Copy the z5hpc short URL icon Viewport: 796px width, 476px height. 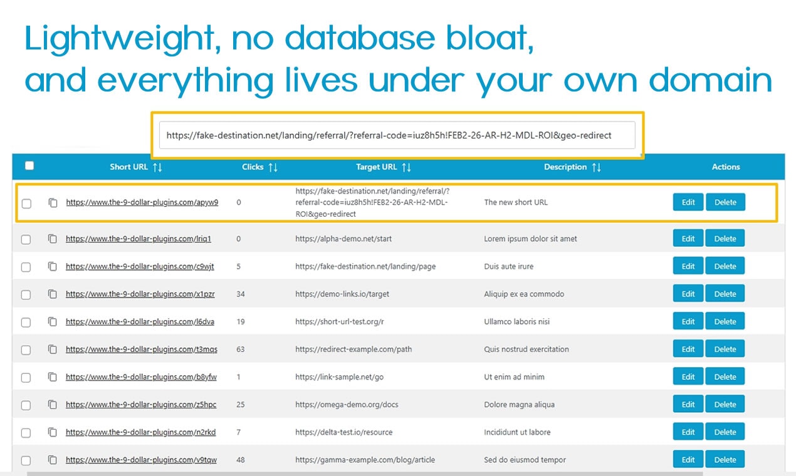click(x=53, y=405)
